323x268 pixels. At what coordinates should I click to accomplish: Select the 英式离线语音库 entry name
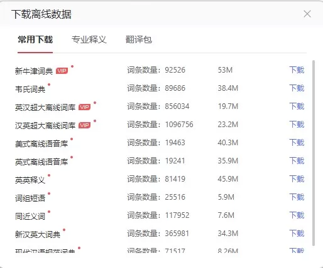[41, 162]
